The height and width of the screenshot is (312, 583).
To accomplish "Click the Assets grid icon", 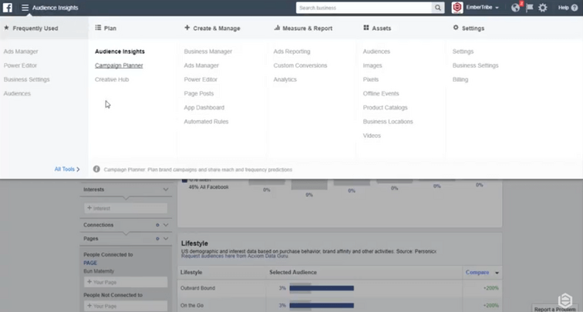I will [366, 28].
